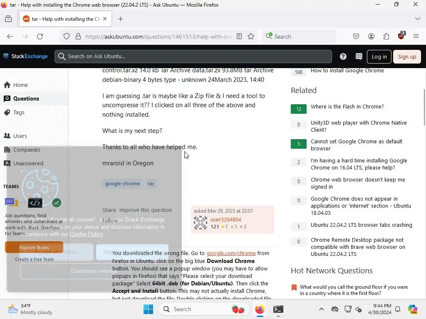Select the google-chrome tag
This screenshot has height=319, width=426.
pos(123,184)
